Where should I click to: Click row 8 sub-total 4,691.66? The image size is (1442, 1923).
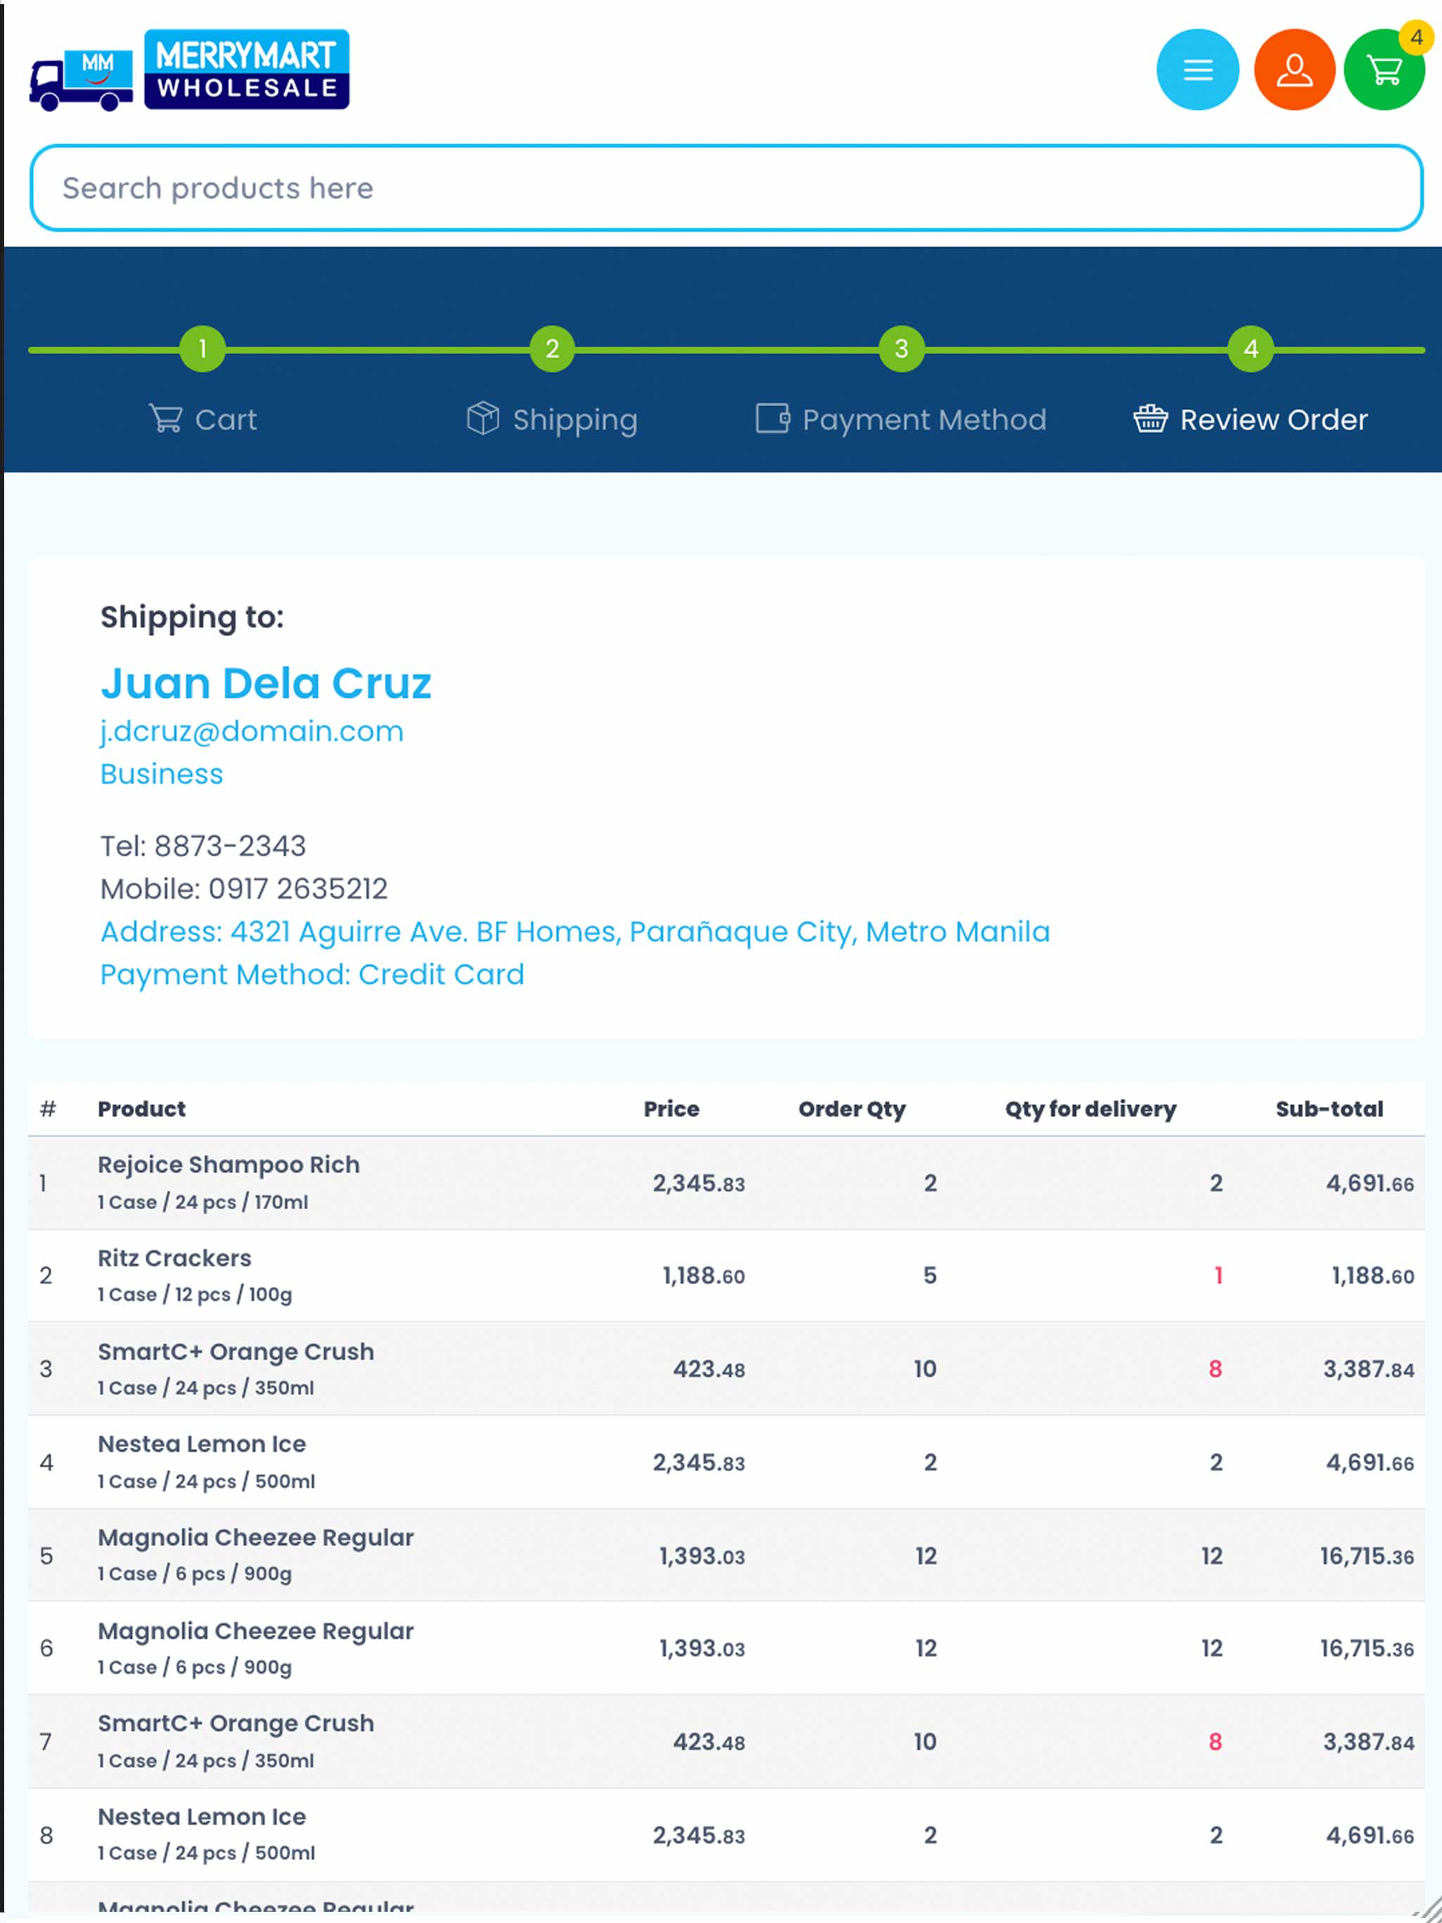click(x=1369, y=1836)
